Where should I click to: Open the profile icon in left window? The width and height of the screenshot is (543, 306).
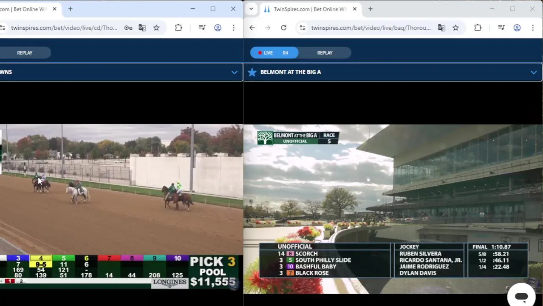[x=218, y=28]
